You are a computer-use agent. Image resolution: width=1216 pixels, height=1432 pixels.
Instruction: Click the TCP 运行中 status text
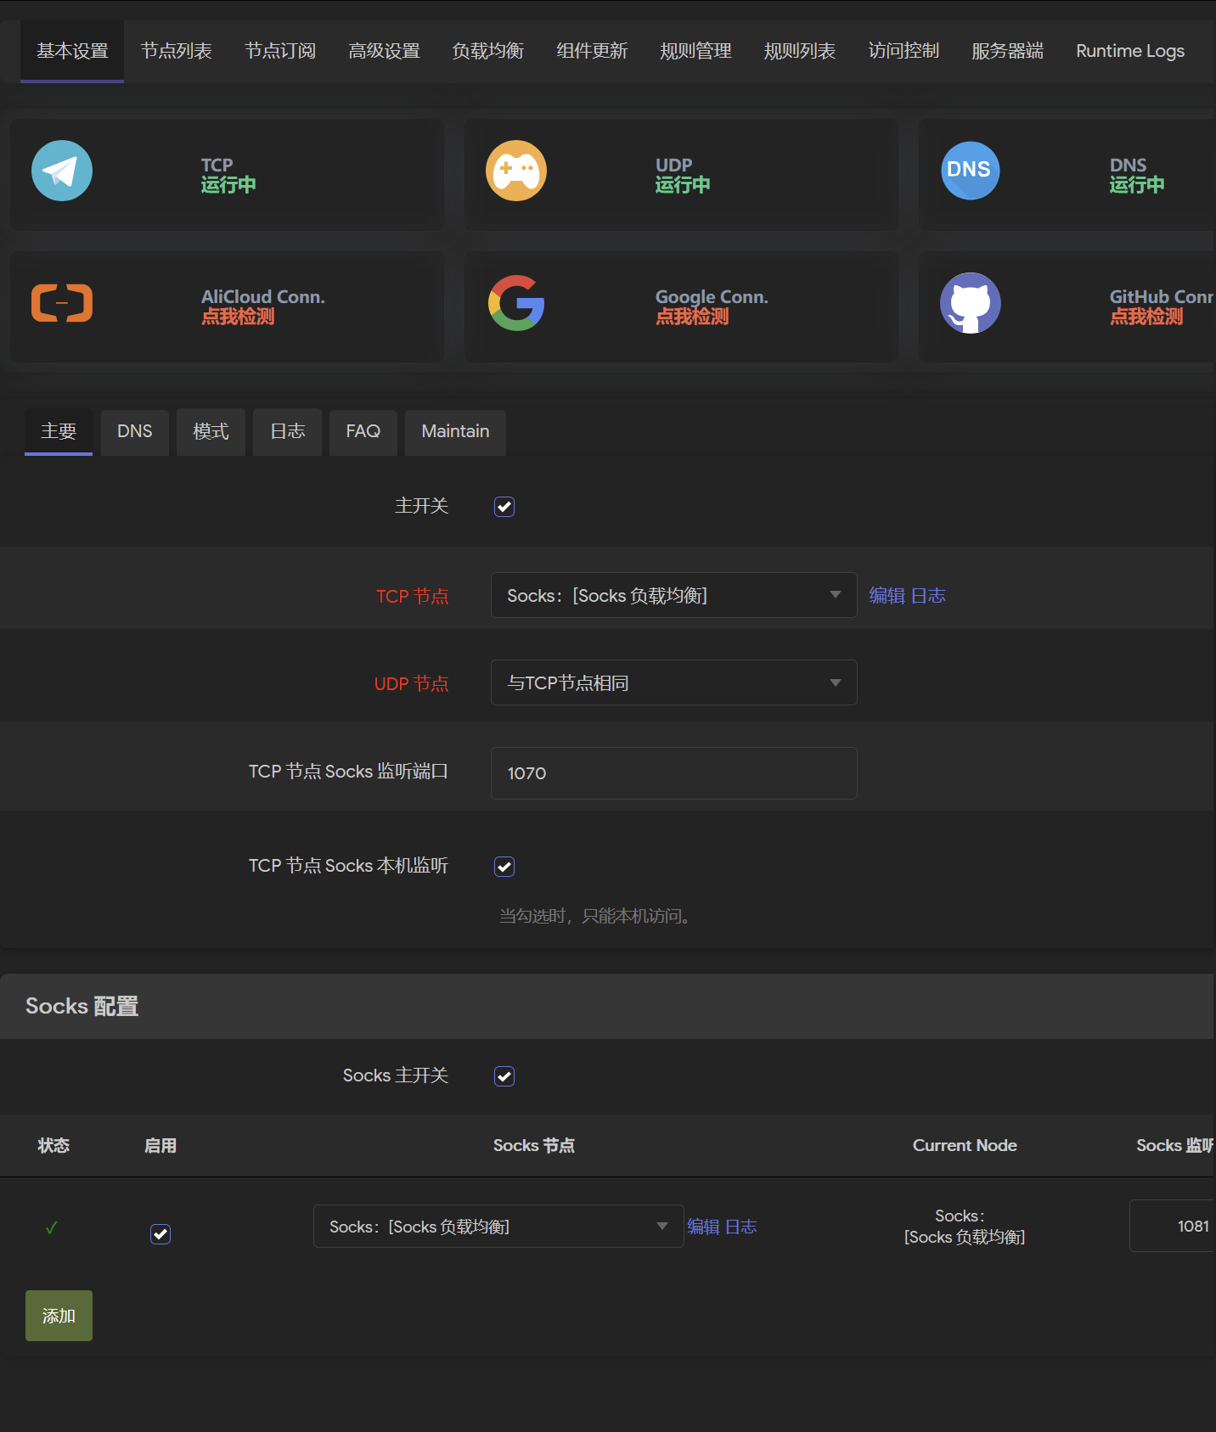[228, 185]
